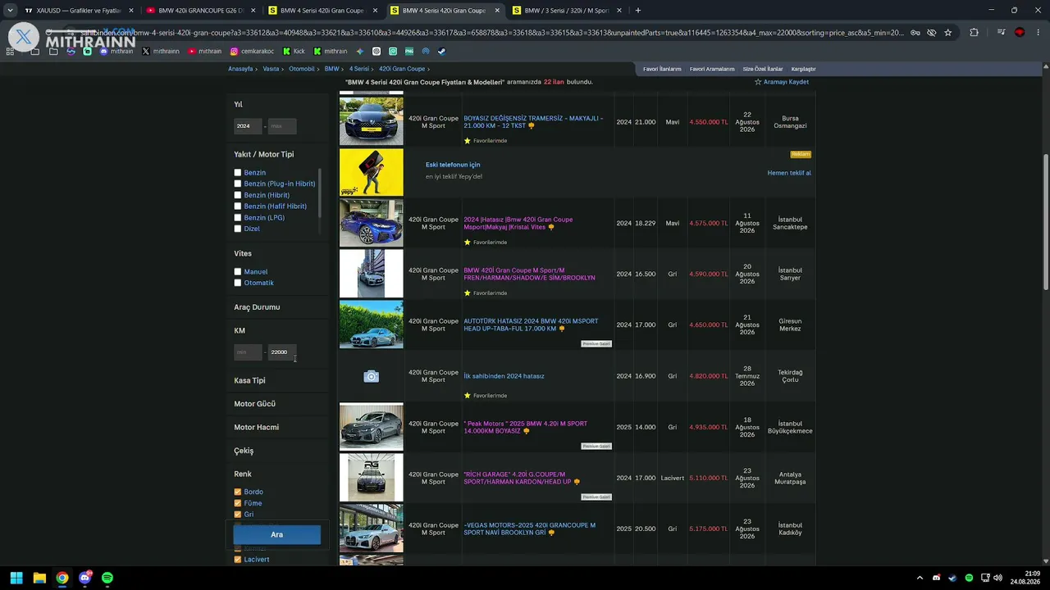This screenshot has height=590, width=1050.
Task: Open the İlk sahibinden 2024 hatasız listing
Action: (504, 376)
